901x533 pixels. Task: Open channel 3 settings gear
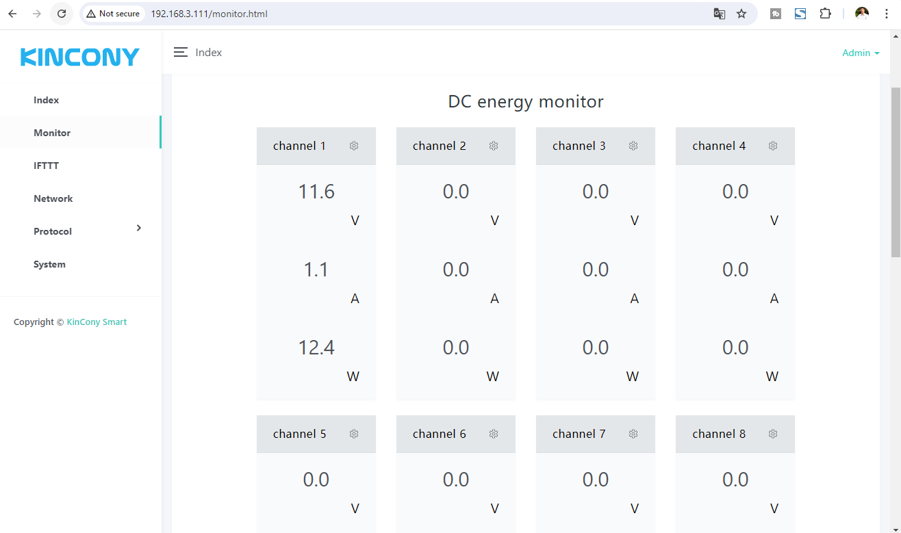pyautogui.click(x=633, y=146)
